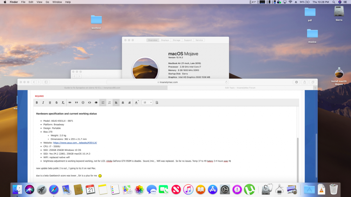Toggle the numbered list button
This screenshot has height=197, width=351.
tap(110, 103)
